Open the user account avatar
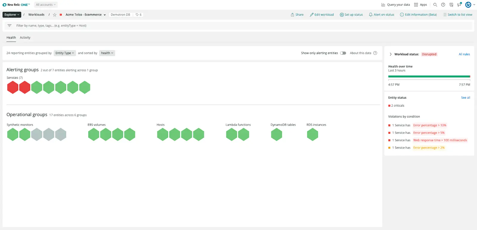Image resolution: width=477 pixels, height=230 pixels. coord(468,5)
